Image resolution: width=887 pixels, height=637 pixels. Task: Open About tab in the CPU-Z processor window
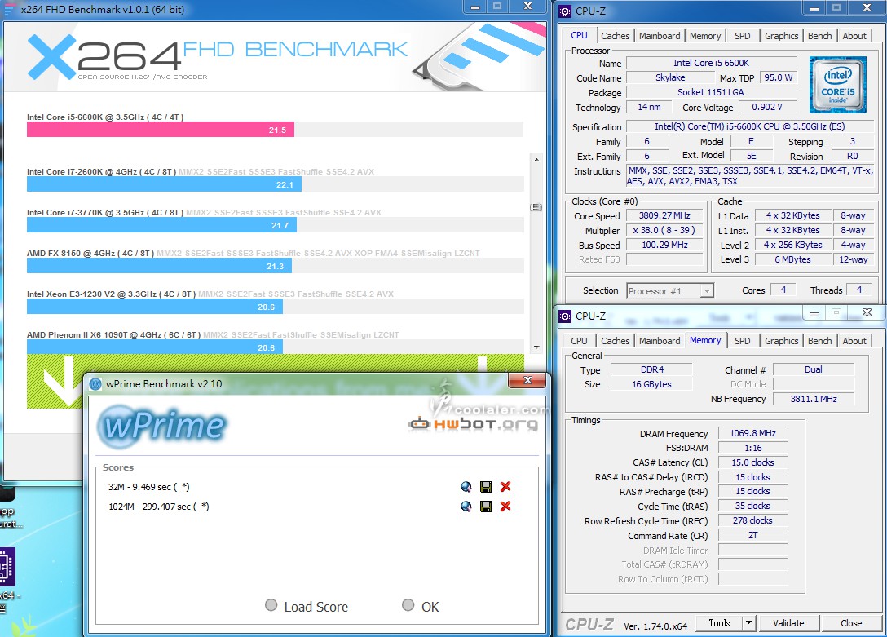click(x=854, y=36)
